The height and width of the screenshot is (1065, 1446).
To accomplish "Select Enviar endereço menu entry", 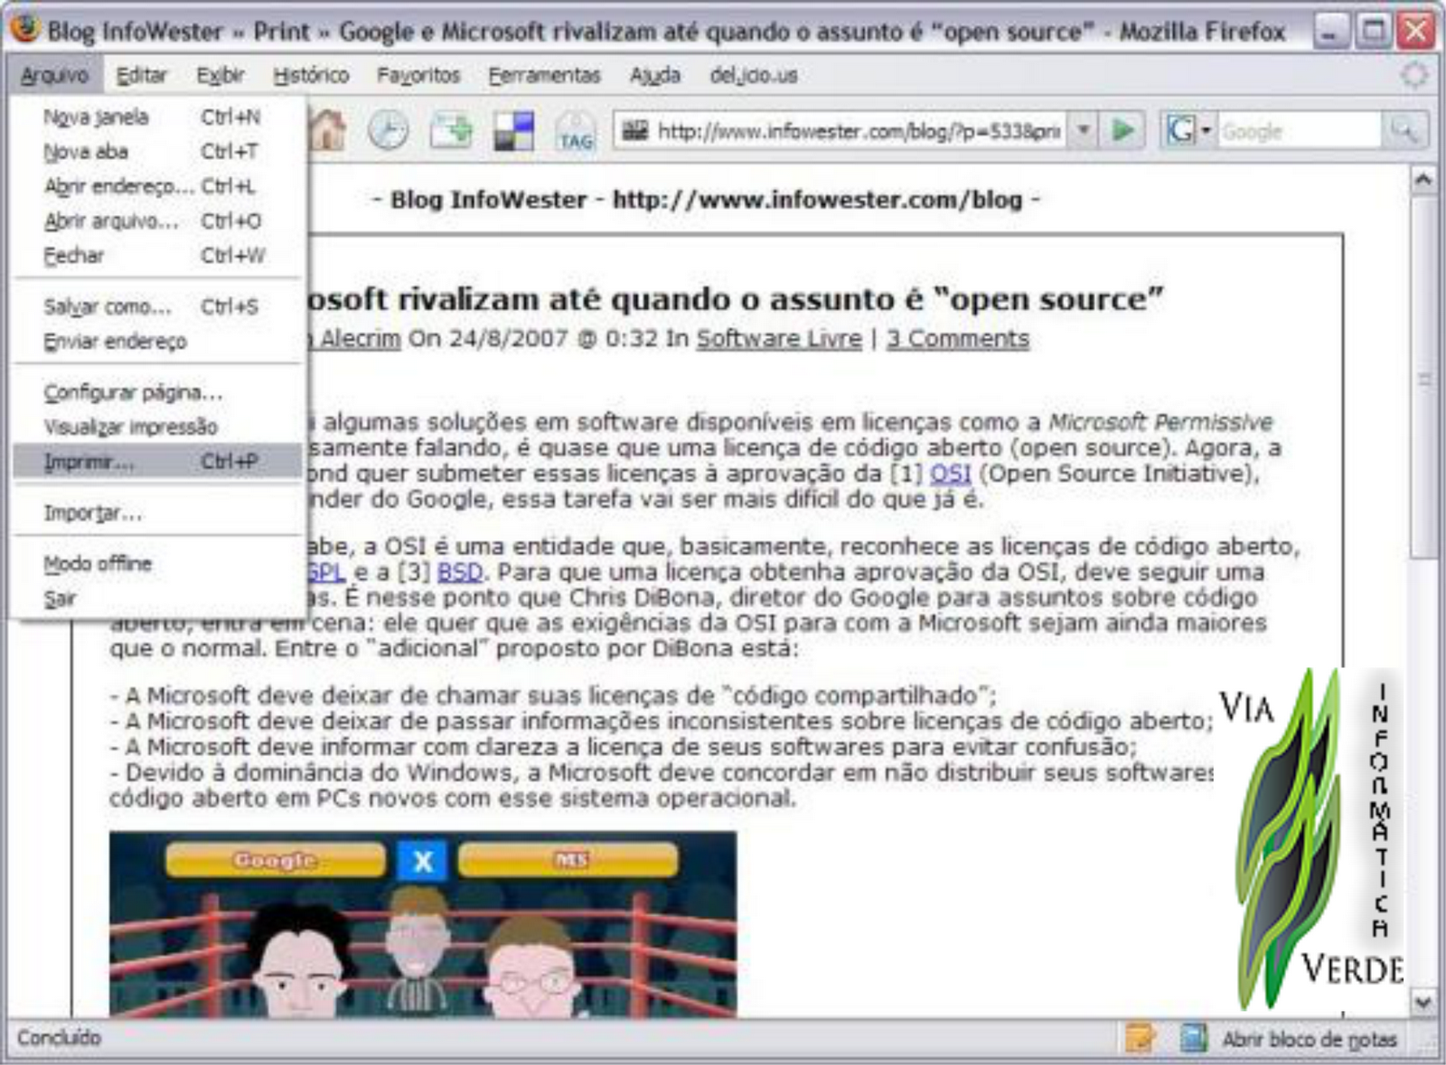I will pyautogui.click(x=158, y=341).
